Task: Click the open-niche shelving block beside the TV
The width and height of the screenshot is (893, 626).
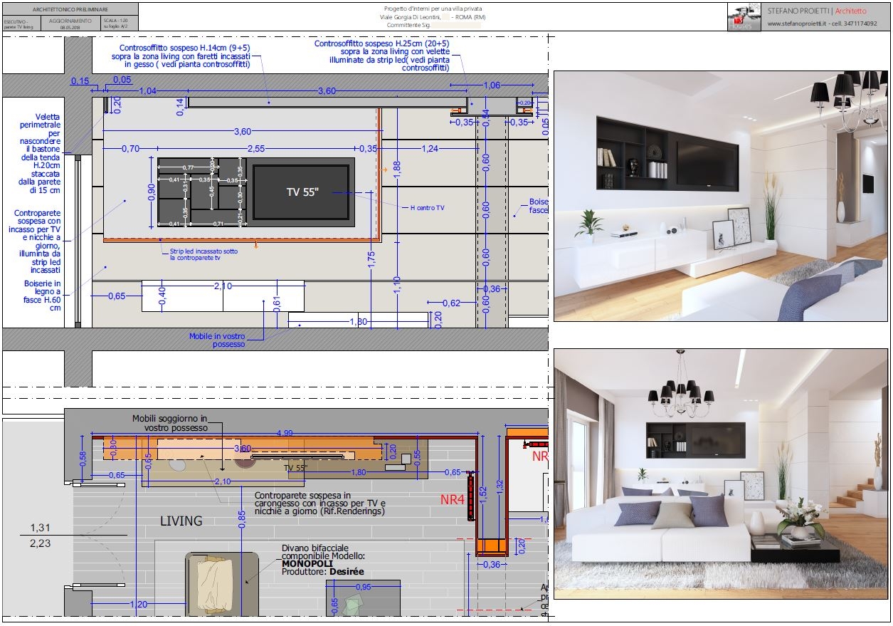Action: (201, 192)
